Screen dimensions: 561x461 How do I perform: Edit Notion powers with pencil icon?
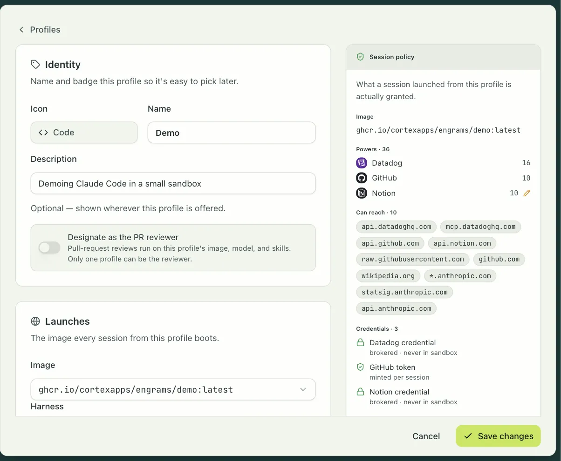coord(527,193)
